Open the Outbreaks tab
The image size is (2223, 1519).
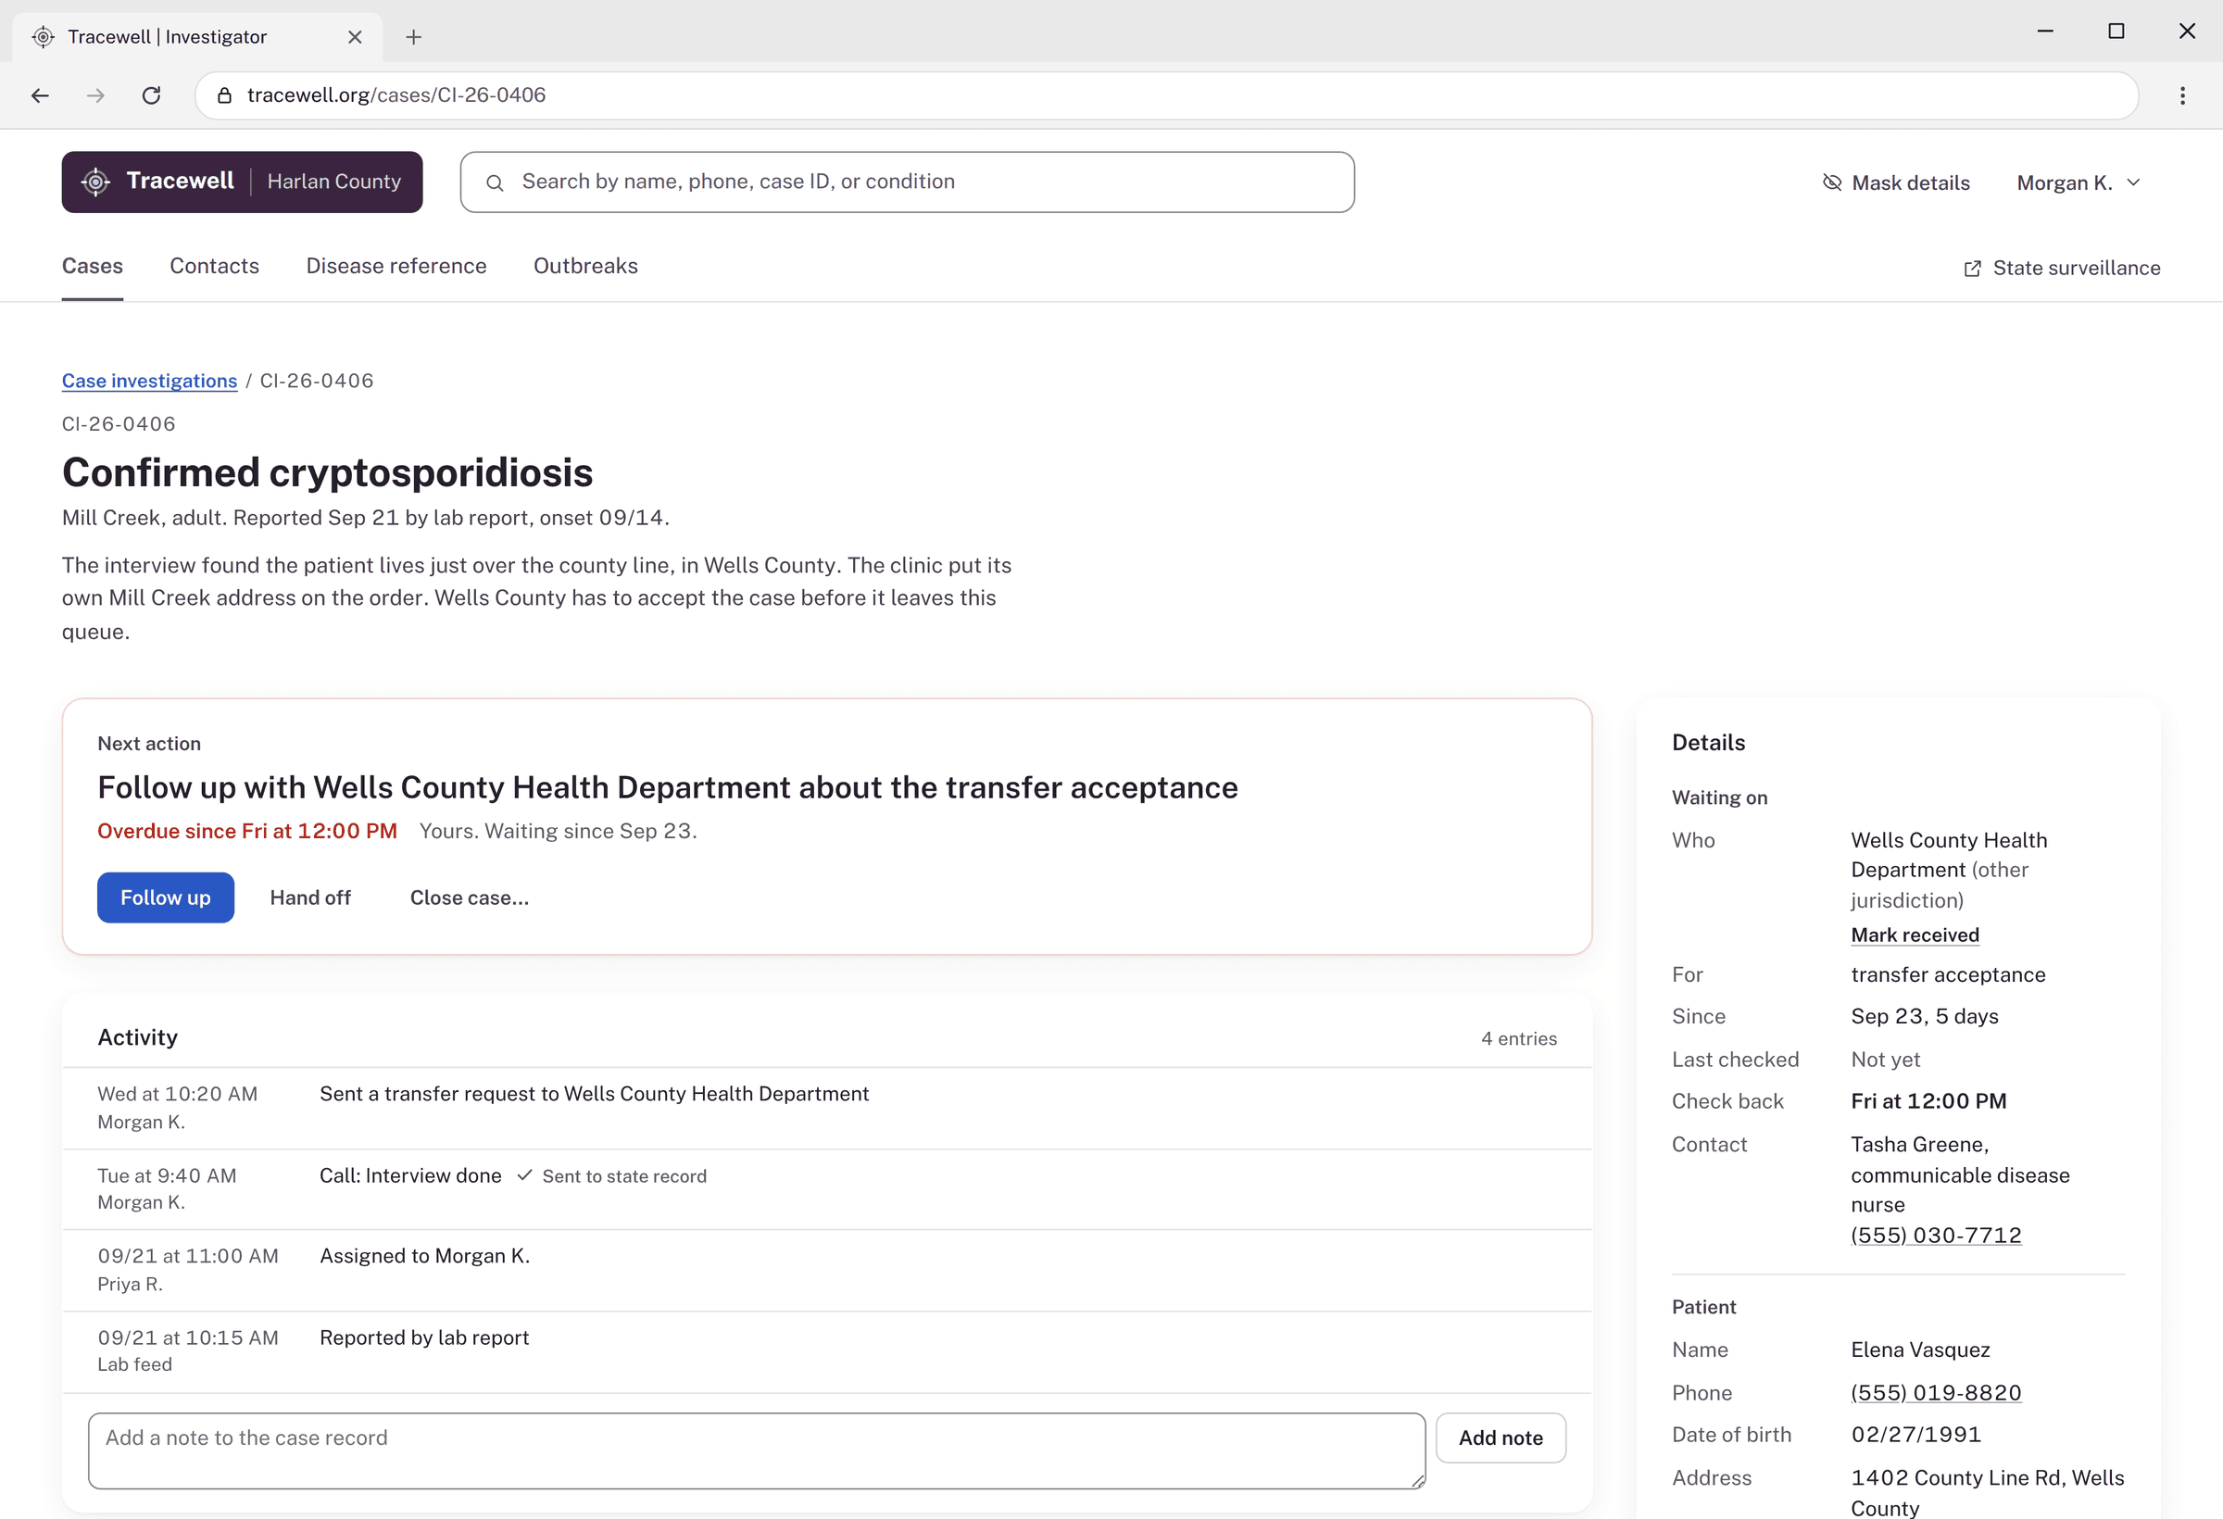pos(585,266)
